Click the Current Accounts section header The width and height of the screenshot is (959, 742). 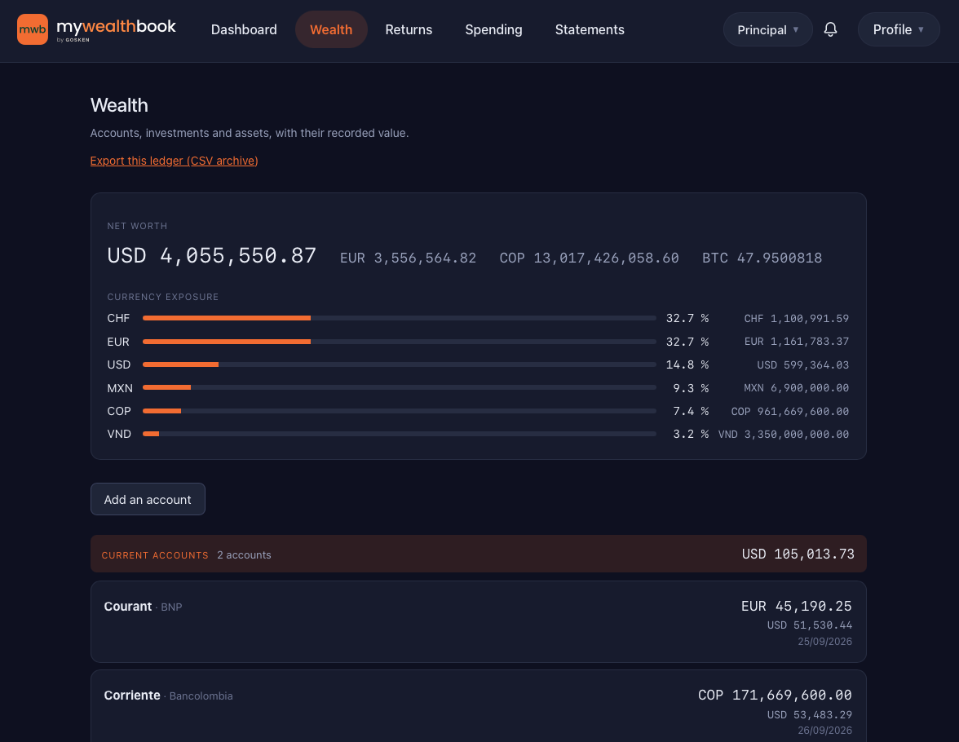[478, 554]
